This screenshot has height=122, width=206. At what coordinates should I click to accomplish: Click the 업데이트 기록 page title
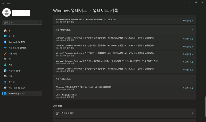[x=105, y=11]
